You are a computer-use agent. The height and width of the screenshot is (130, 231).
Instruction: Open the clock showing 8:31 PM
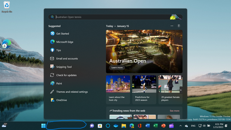pyautogui.click(x=218, y=126)
